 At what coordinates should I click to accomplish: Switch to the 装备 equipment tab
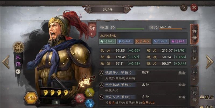[194, 55]
